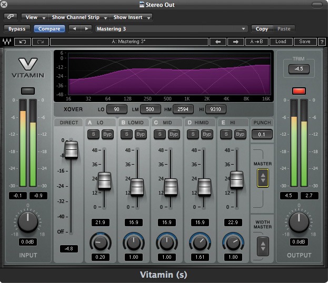The image size is (328, 283).
Task: Click the Paste button
Action: pyautogui.click(x=284, y=28)
